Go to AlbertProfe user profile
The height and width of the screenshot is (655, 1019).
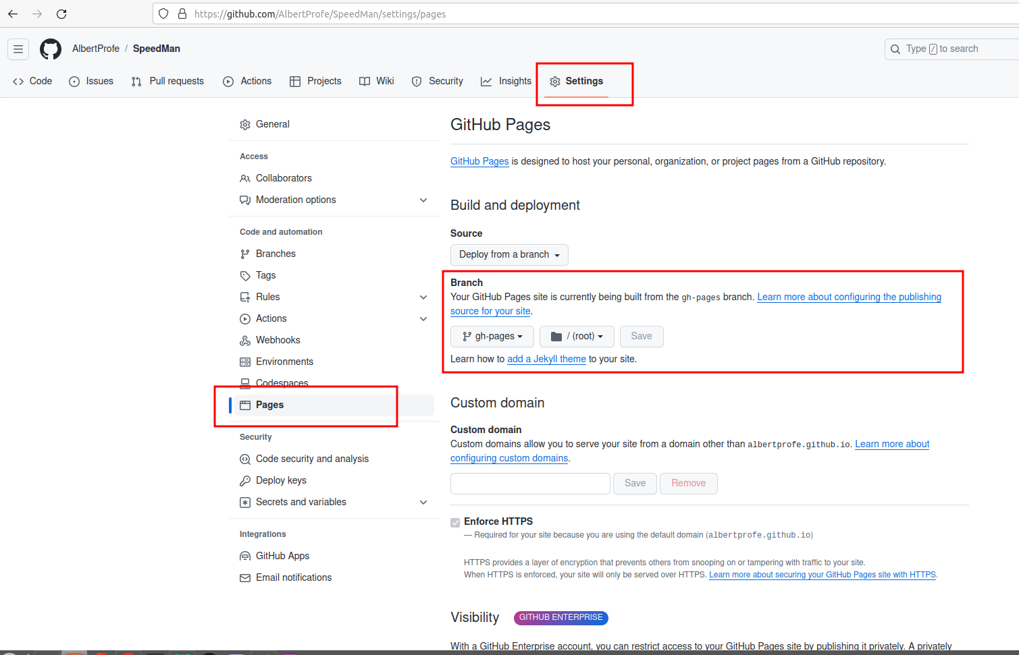coord(96,49)
